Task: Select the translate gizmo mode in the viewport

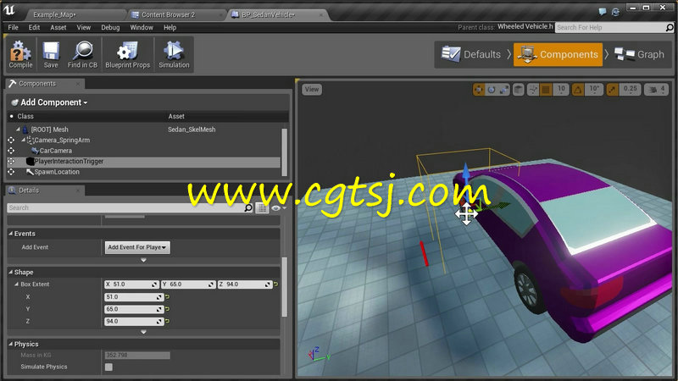Action: (x=478, y=90)
